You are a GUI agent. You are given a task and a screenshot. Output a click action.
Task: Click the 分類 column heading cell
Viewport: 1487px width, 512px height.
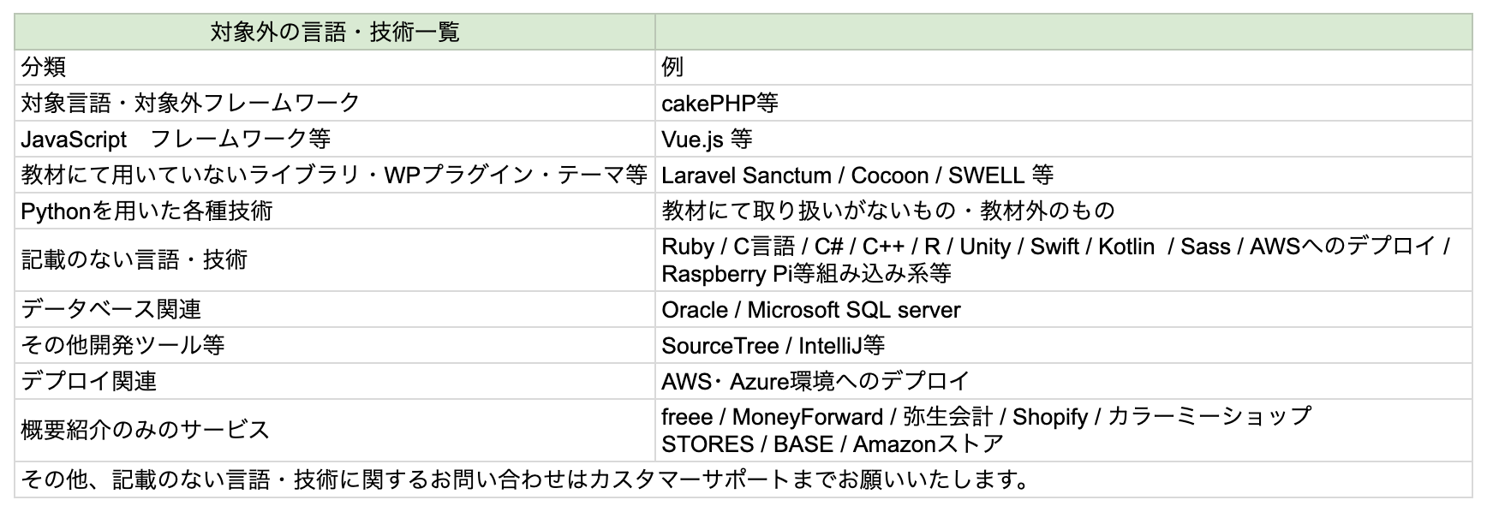tap(335, 68)
